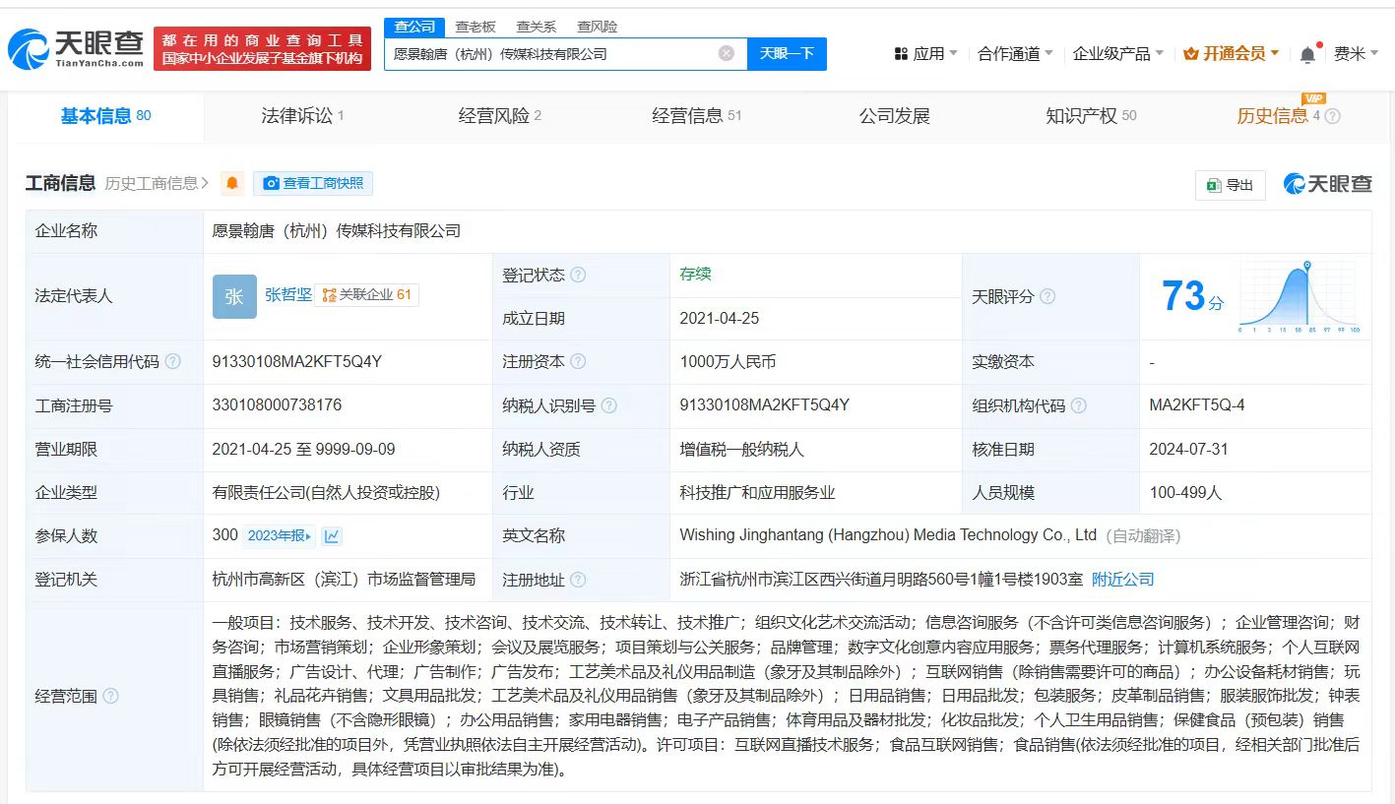This screenshot has width=1395, height=804.
Task: Expand the 应用 dropdown menu
Action: tap(925, 53)
